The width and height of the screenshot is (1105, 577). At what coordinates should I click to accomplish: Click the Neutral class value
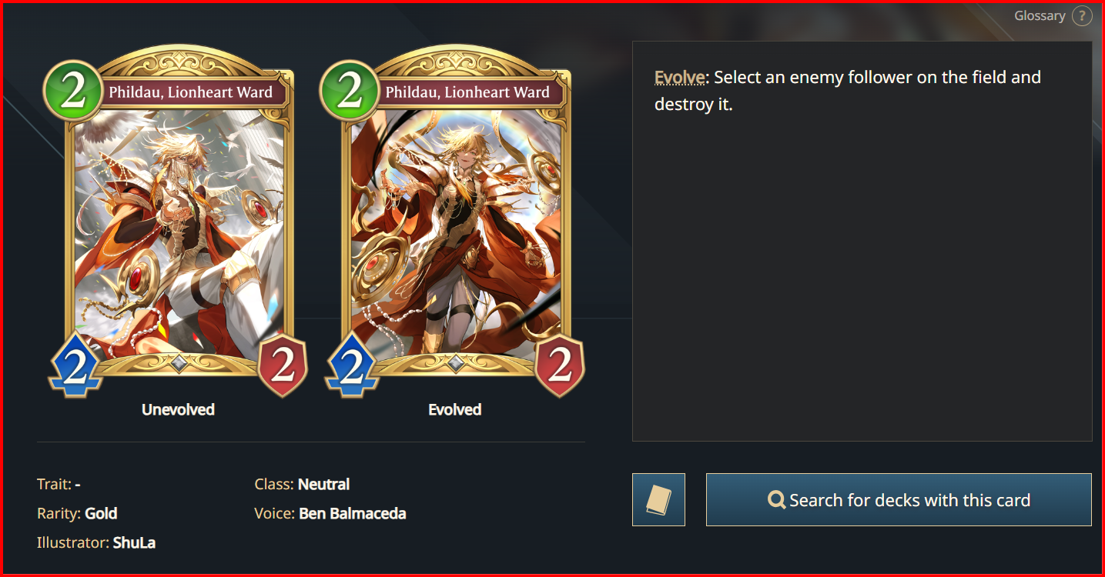point(323,485)
